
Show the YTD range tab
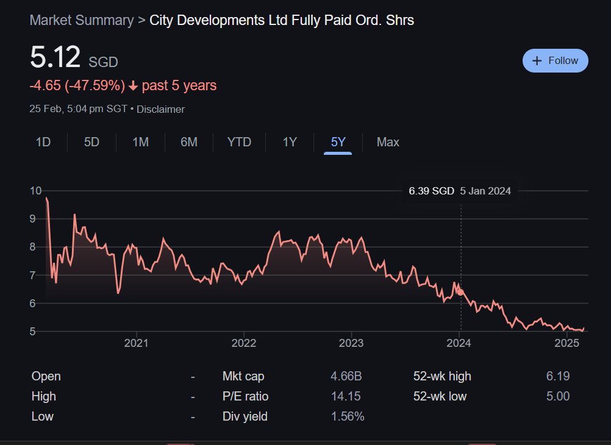(x=239, y=142)
